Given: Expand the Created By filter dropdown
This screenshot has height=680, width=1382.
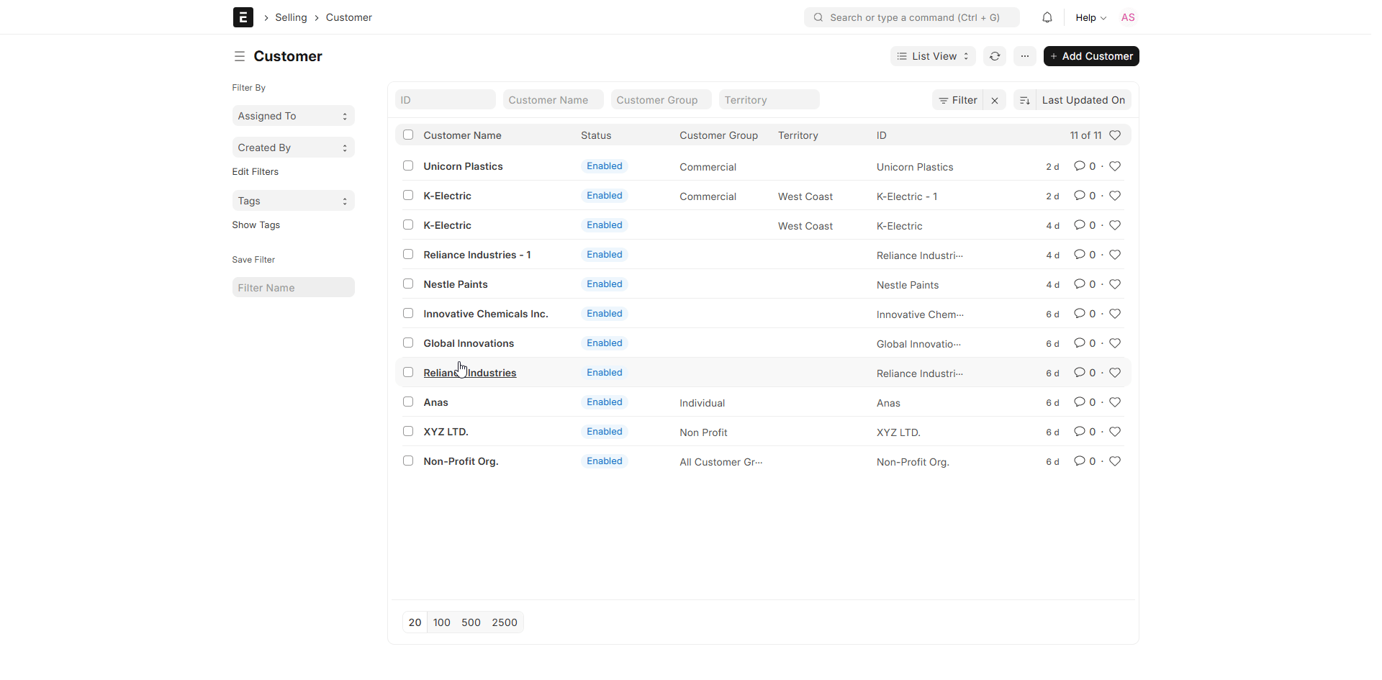Looking at the screenshot, I should pos(293,148).
